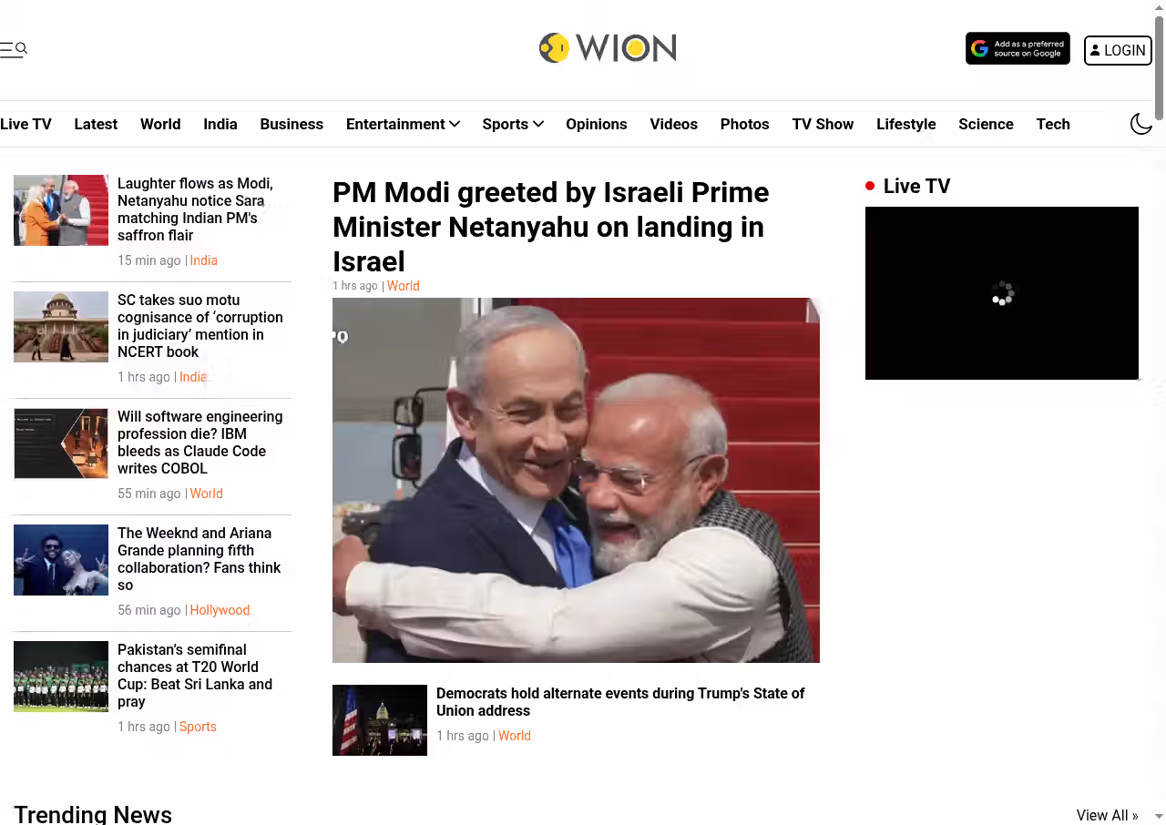Open the Weeknd and Ariana Grande thumbnail
Viewport: 1166px width, 825px height.
61,560
